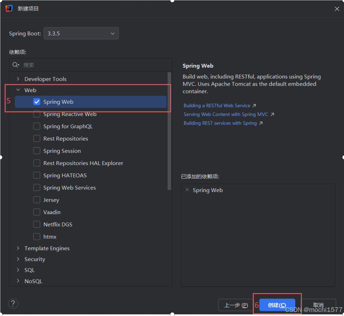Check Rest Repositories HAL Explorer
Viewport: 344px width, 316px height.
point(36,163)
